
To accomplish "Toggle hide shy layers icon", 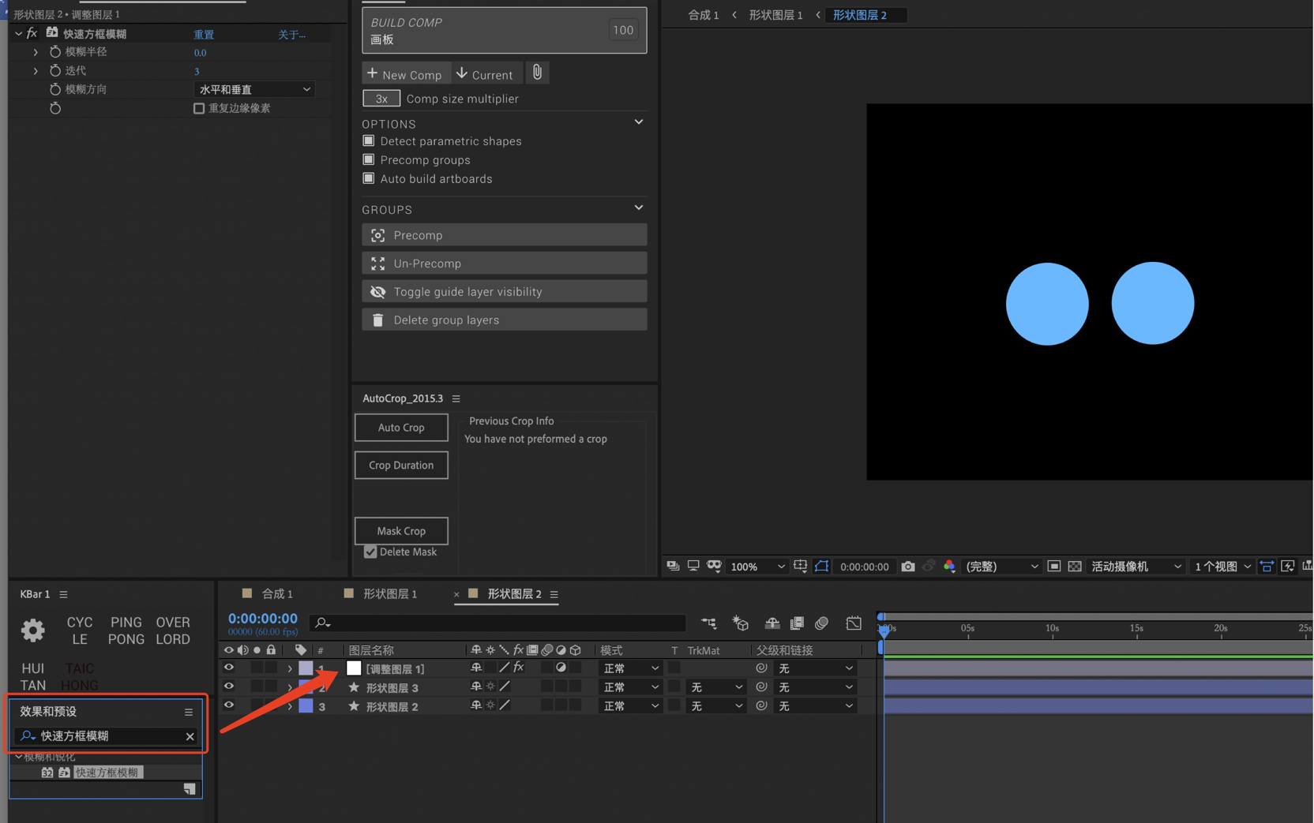I will coord(772,623).
